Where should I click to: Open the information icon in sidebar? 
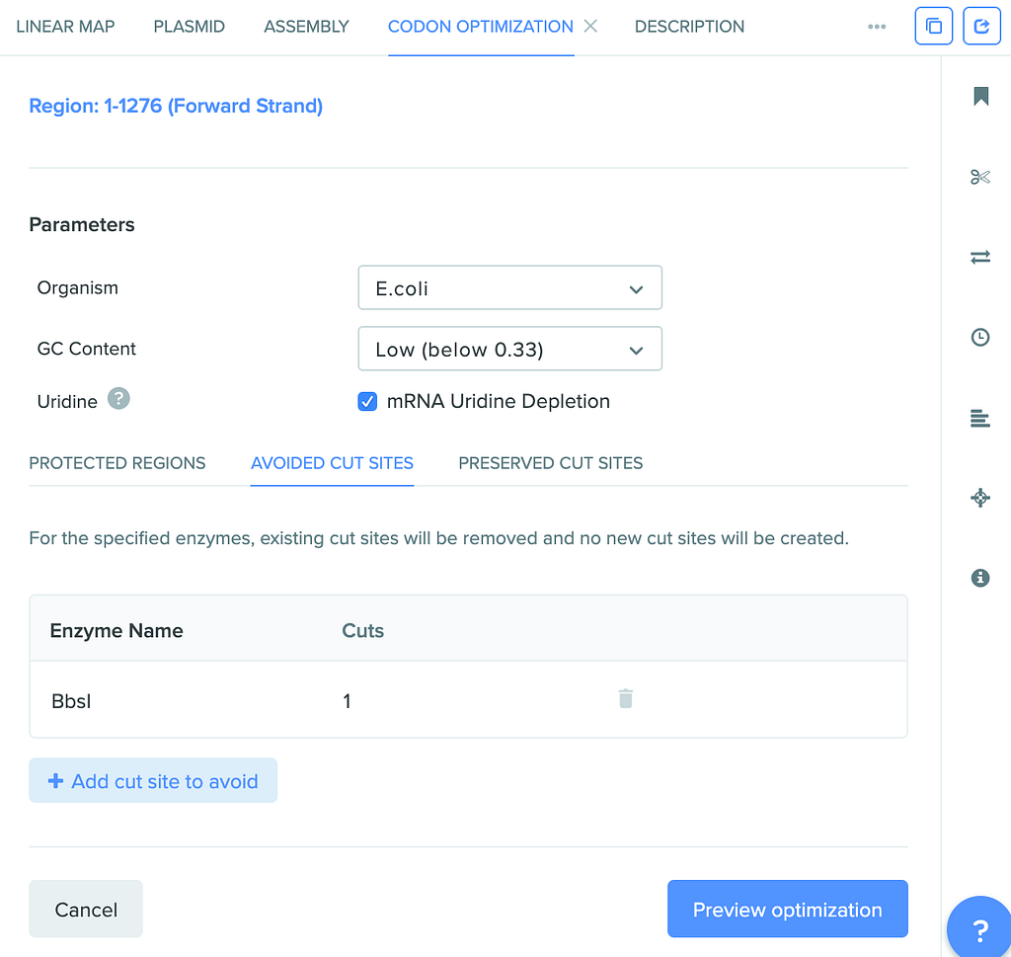click(980, 578)
